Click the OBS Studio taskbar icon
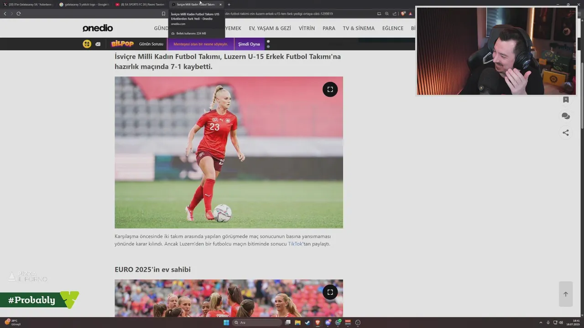 [x=358, y=323]
